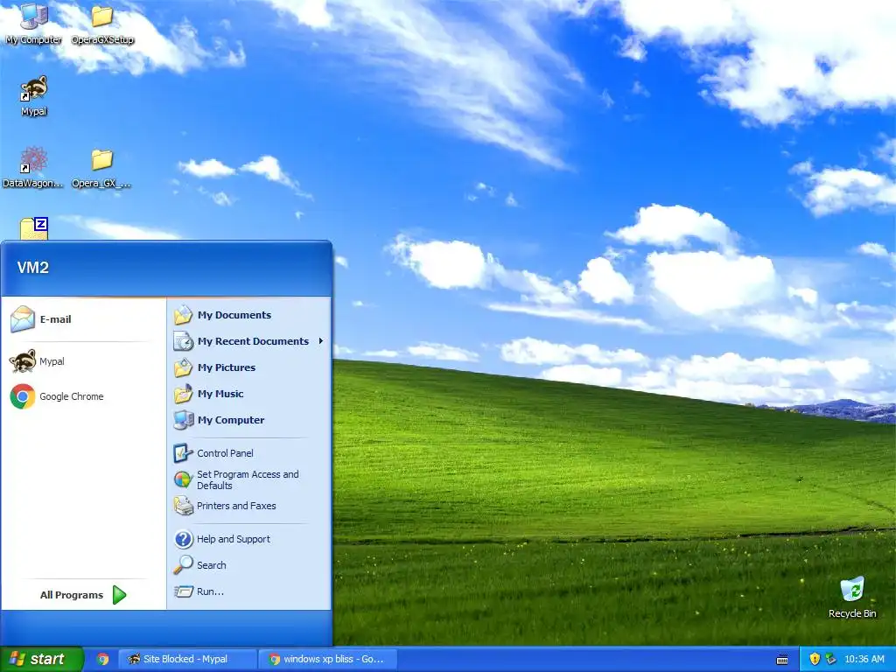Click the security shield tray icon
896x672 pixels.
pos(815,659)
